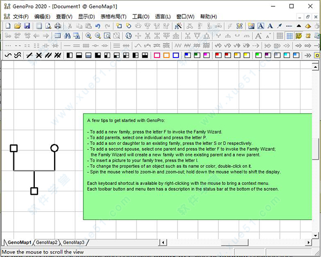Select the female circle in the genogram
Screen dimensions: 321x257
[55, 148]
